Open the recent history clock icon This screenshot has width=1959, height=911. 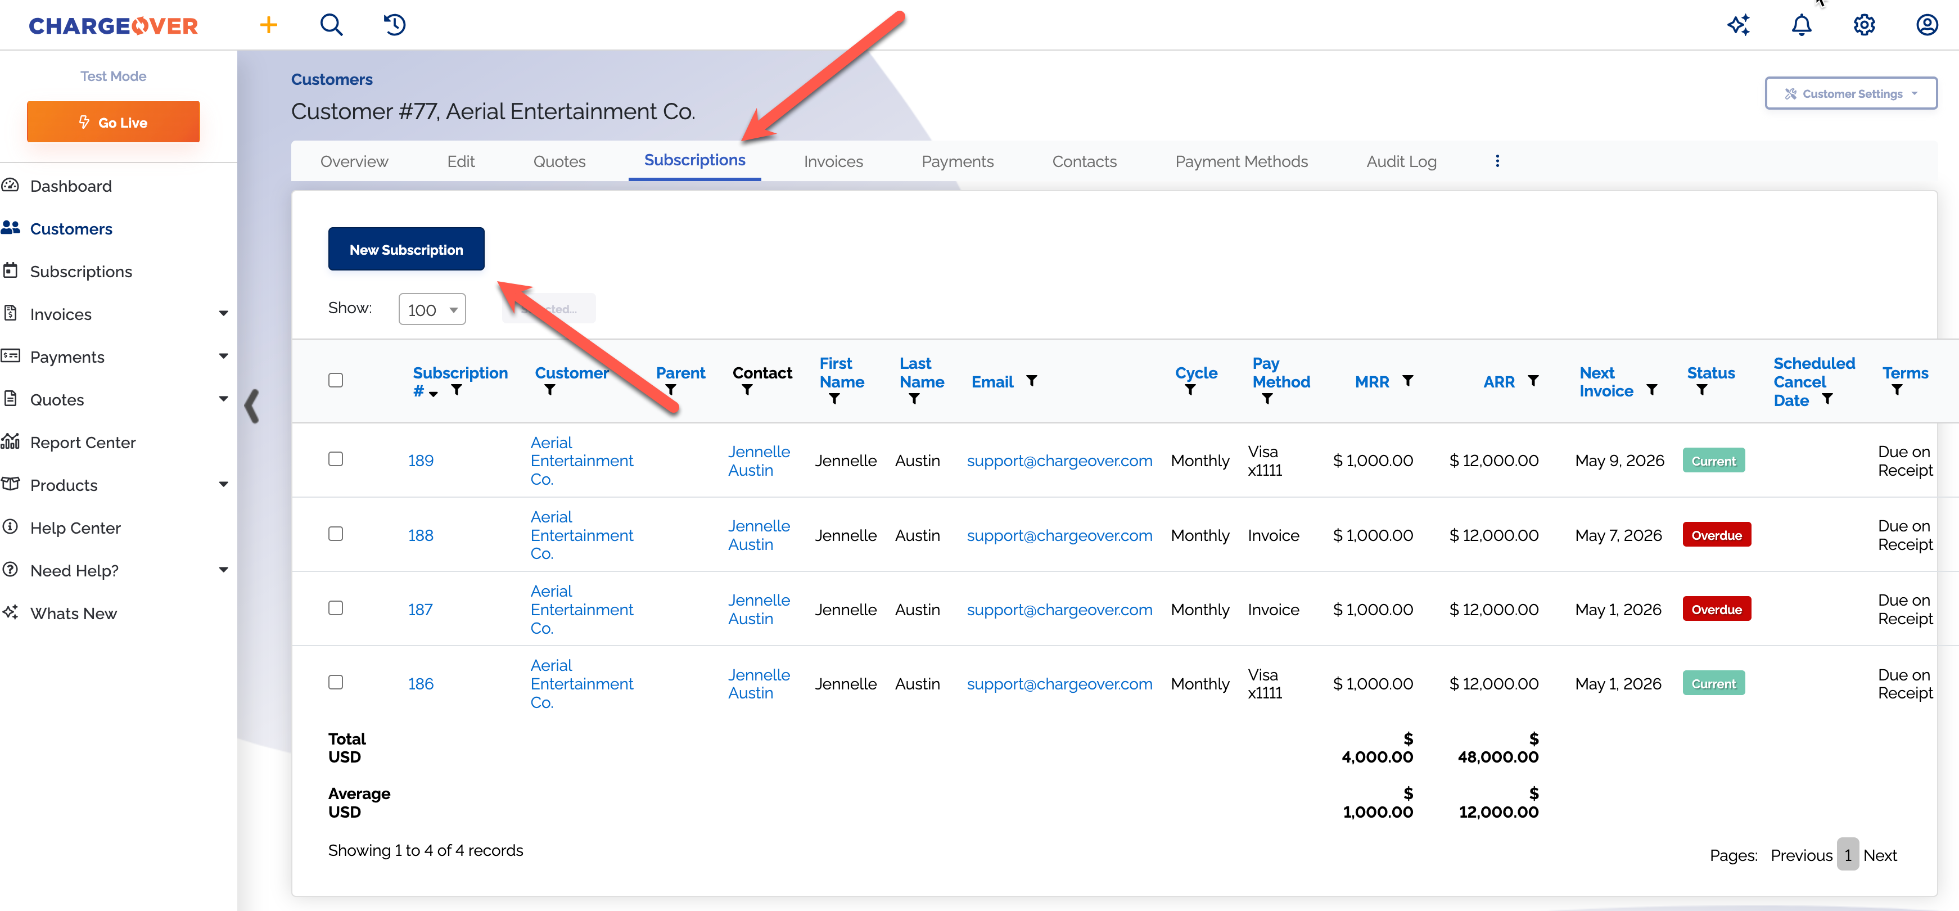click(x=395, y=25)
